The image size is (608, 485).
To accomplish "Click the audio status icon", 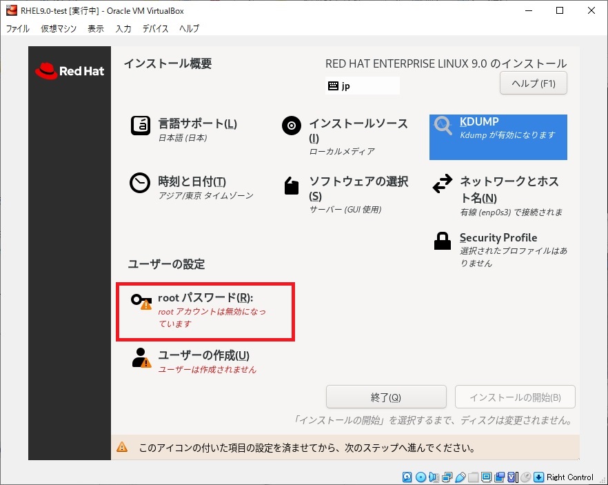I will 434,477.
